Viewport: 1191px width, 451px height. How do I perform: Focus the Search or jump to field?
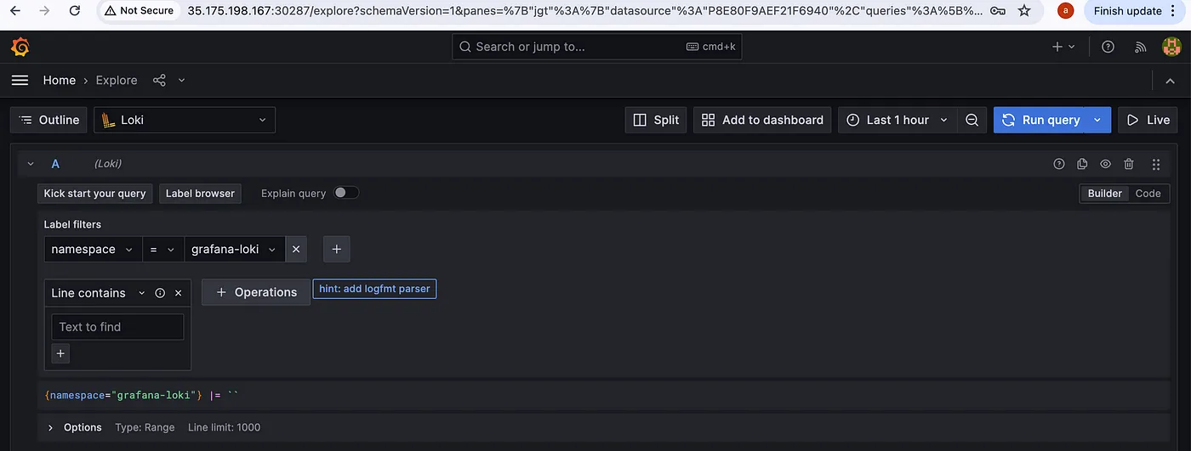point(596,47)
